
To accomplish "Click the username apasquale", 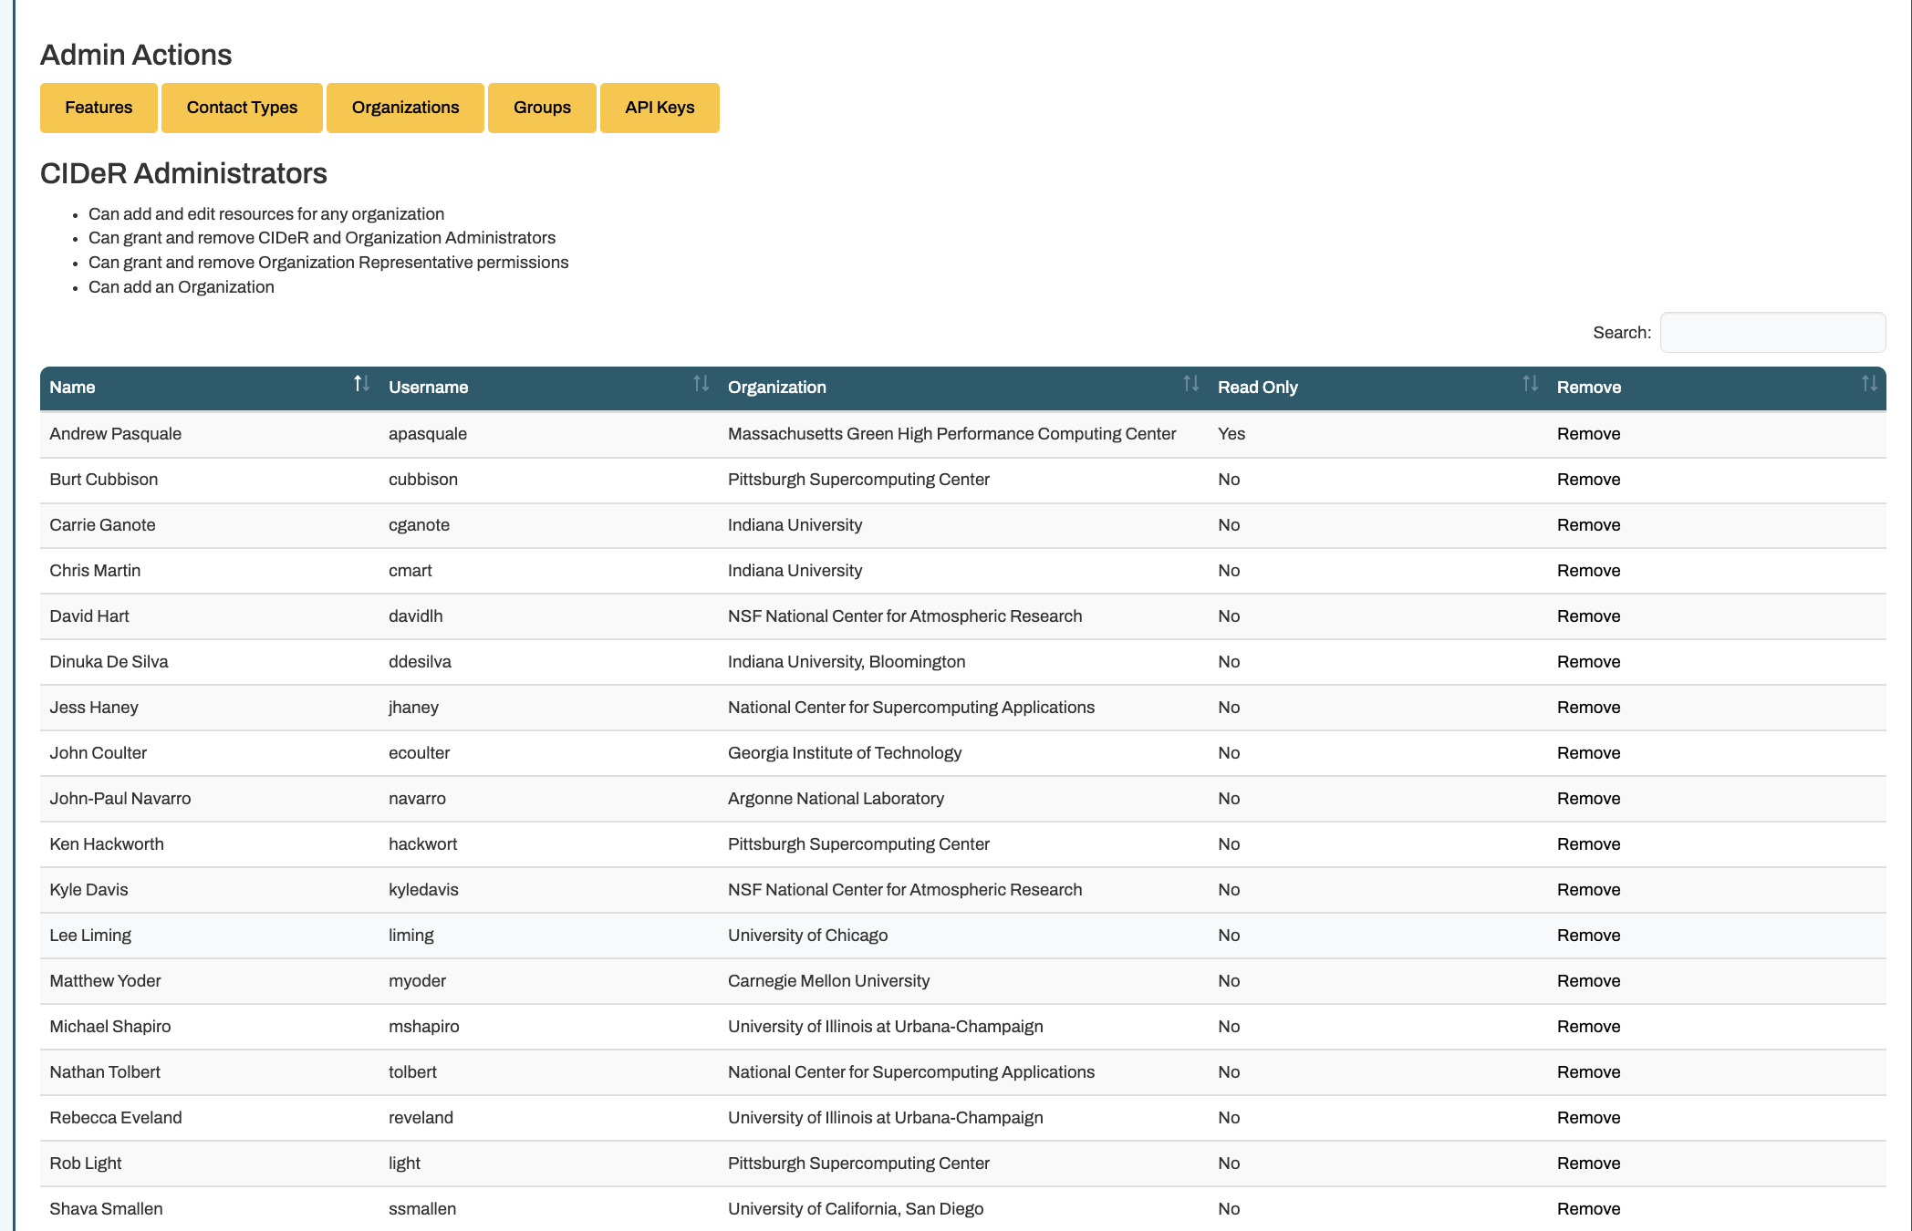I will click(x=427, y=434).
